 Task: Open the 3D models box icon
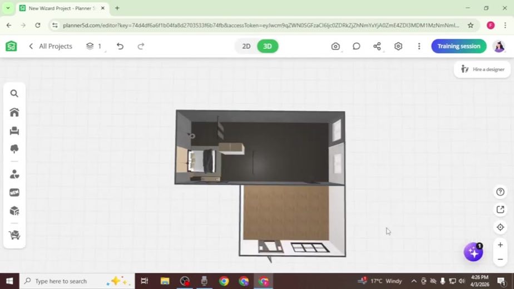pyautogui.click(x=14, y=211)
